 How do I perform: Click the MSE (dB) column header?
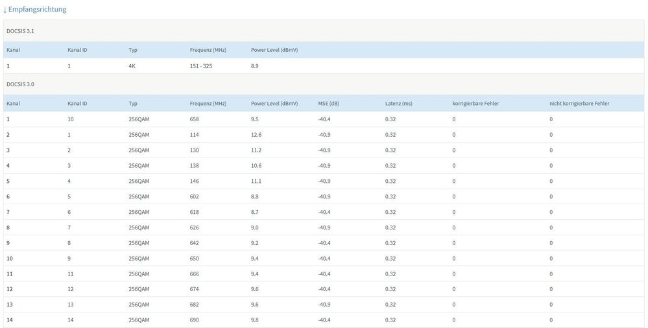click(329, 103)
